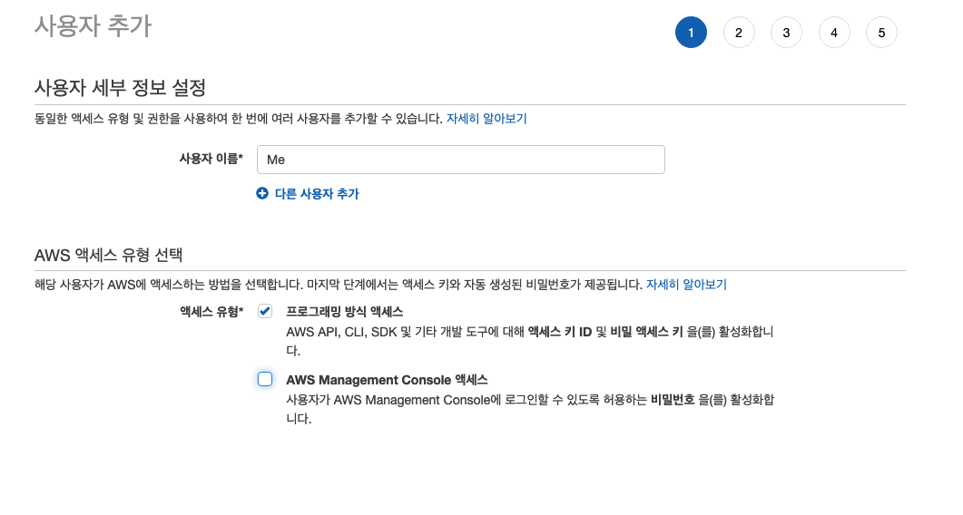The image size is (963, 515).
Task: Go to wizard step 2 circle
Action: click(739, 33)
